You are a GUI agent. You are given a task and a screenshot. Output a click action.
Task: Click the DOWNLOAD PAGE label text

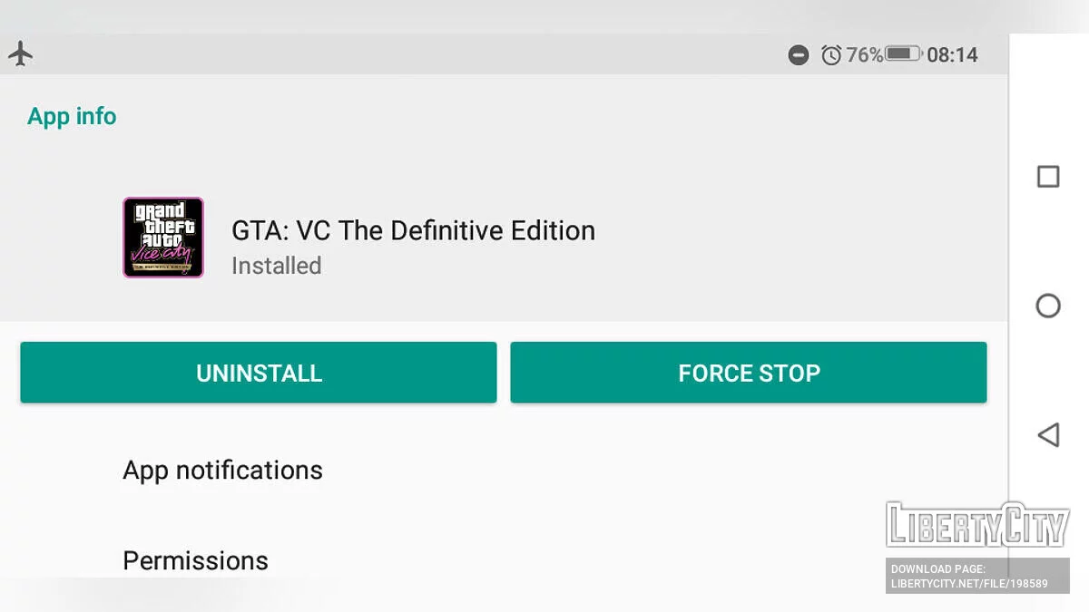pos(938,569)
